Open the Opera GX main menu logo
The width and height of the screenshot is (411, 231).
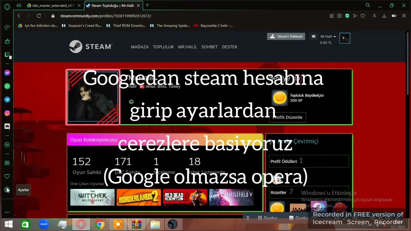tap(7, 6)
